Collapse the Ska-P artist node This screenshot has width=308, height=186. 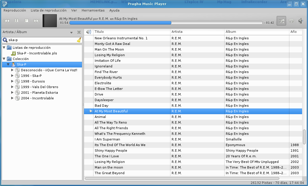coord(8,64)
